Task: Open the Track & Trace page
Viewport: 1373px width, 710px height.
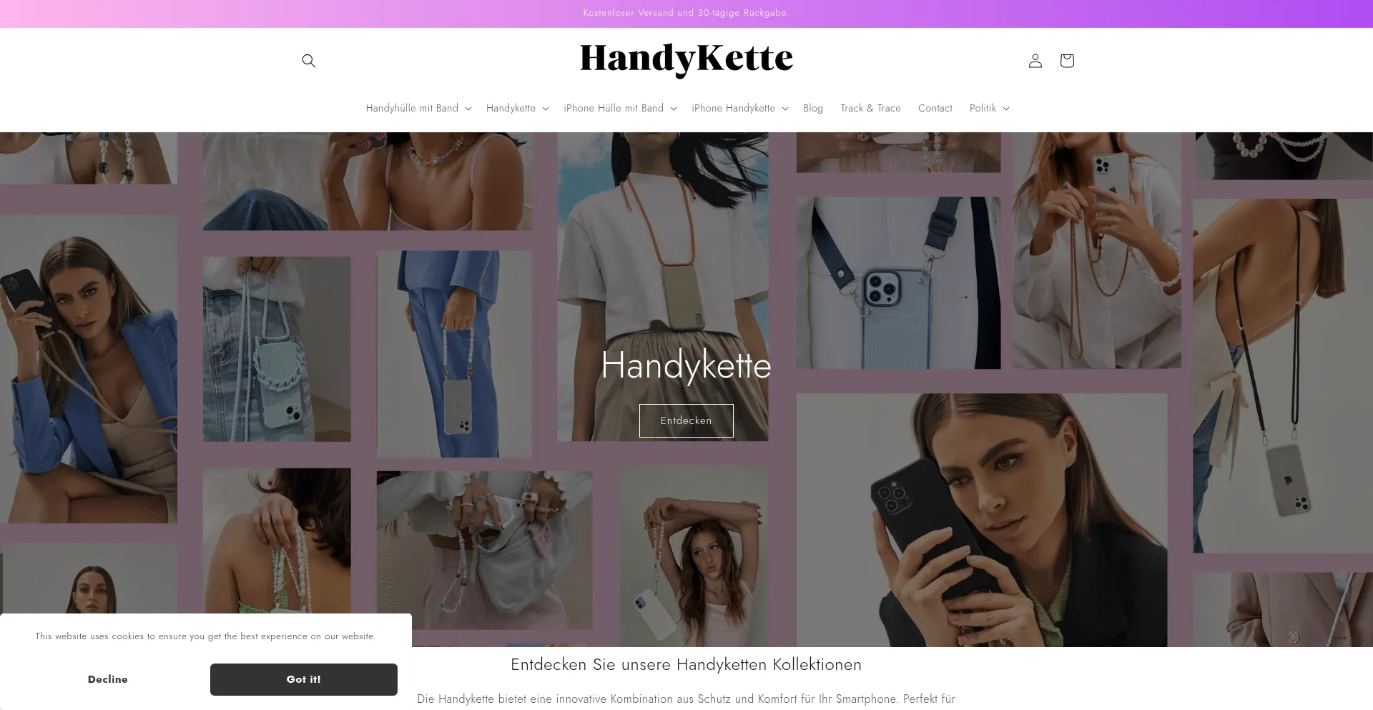Action: point(870,108)
